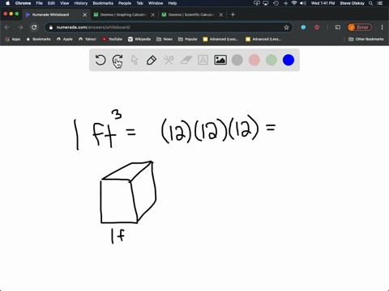
Task: Open the Yahoo! bookmark
Action: 88,39
